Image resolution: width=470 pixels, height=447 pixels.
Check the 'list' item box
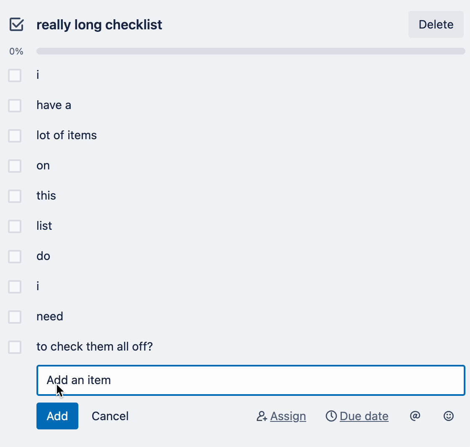tap(15, 226)
